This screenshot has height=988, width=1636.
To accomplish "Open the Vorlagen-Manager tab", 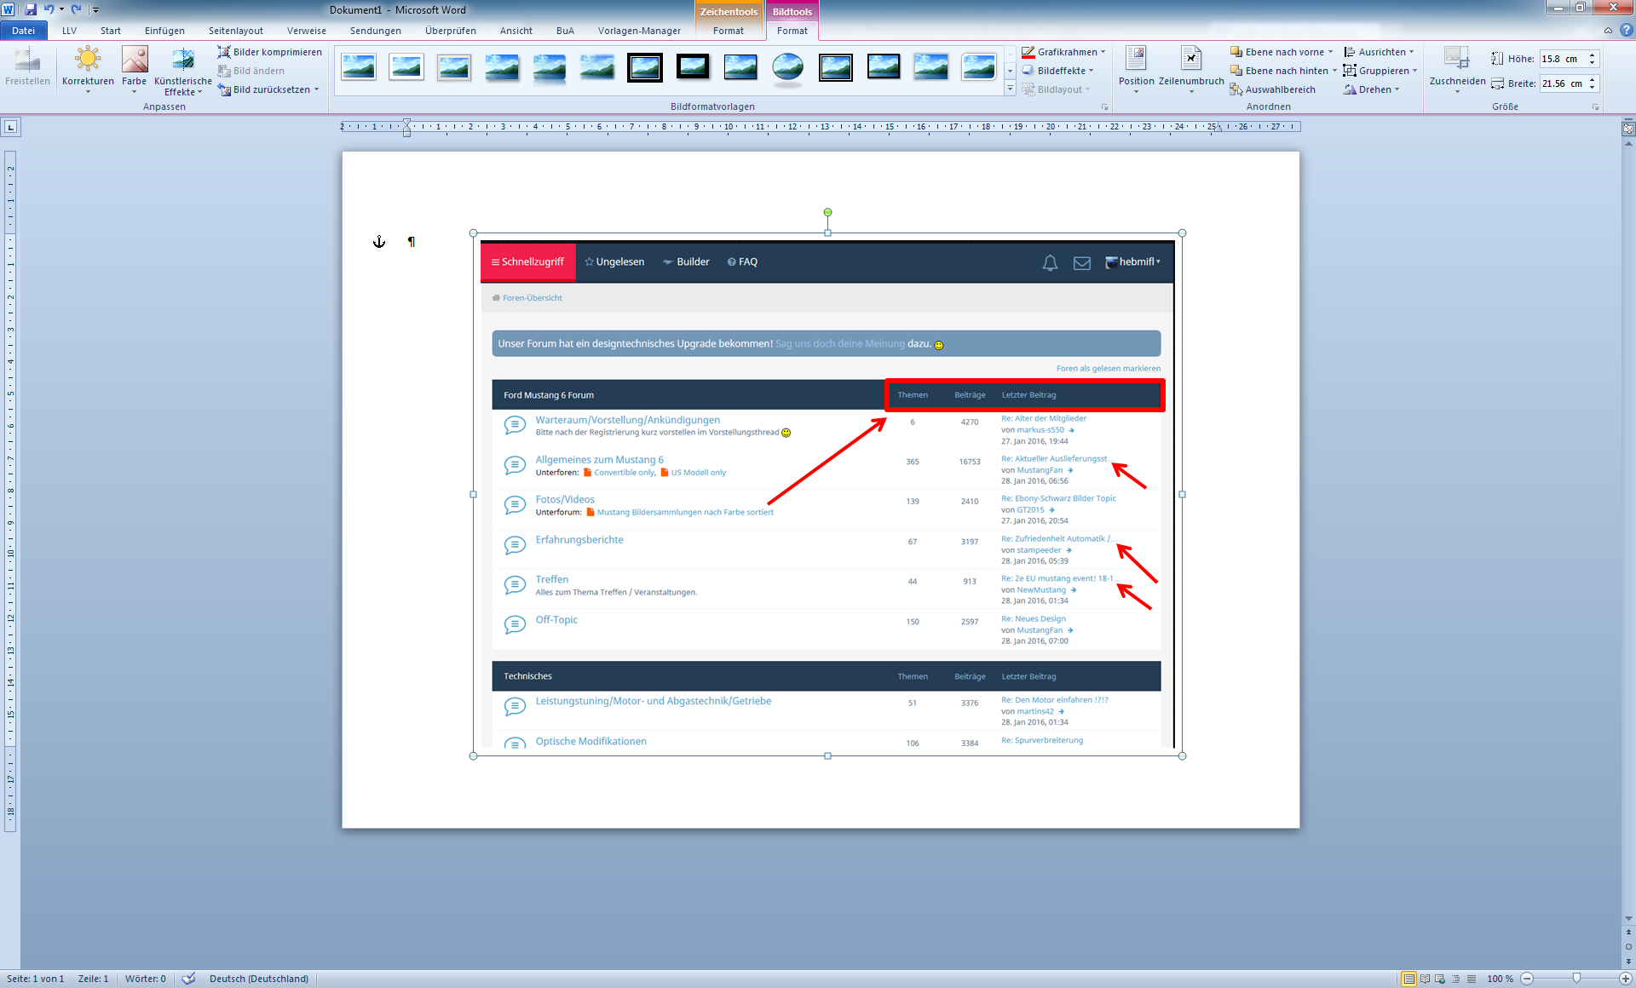I will coord(639,31).
